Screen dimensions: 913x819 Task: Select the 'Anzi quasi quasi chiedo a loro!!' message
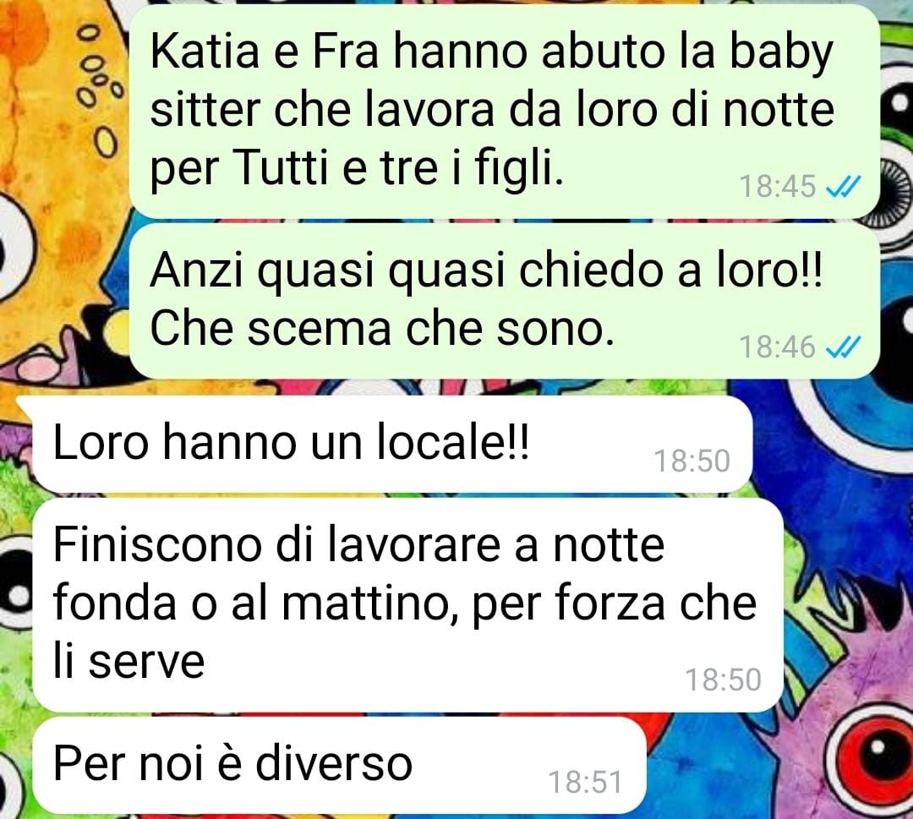click(504, 301)
